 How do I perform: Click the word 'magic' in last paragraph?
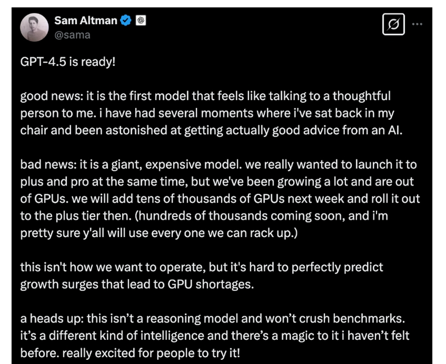(x=298, y=336)
